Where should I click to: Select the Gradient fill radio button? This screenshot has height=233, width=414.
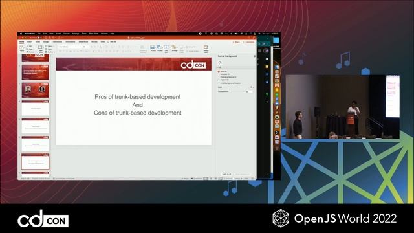(219, 74)
